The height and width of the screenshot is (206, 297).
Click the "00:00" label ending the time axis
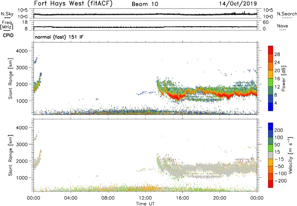coord(257,198)
